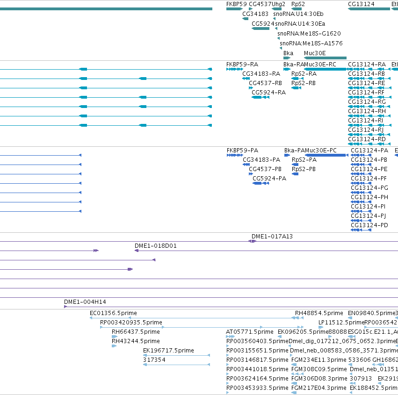Image resolution: width=398 pixels, height=395 pixels.
Task: Select the FKBP59 gene feature
Action: [x=234, y=9]
